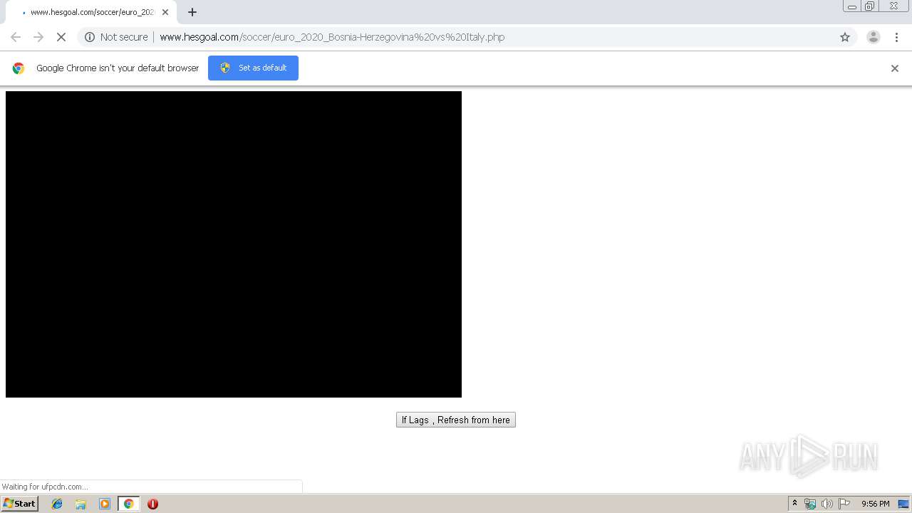The image size is (912, 513).
Task: Switch to Chrome in the taskbar
Action: click(128, 504)
